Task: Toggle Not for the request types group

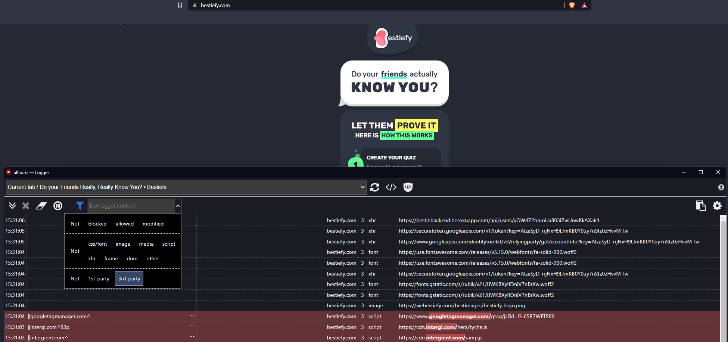Action: coord(75,251)
